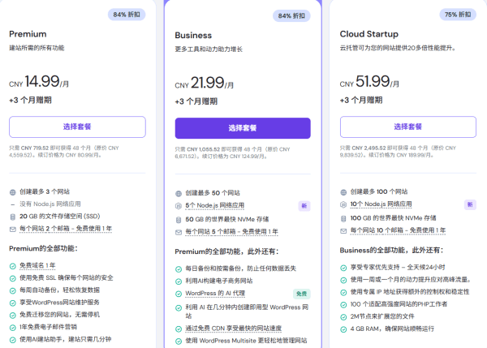
Task: Click the CNY 21.99/月 price
Action: pyautogui.click(x=205, y=83)
